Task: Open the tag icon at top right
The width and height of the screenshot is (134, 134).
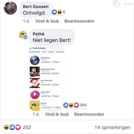Action: 117,4
